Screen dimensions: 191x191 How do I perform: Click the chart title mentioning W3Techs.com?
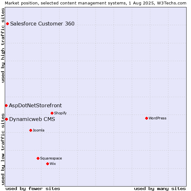(x=95, y=3)
